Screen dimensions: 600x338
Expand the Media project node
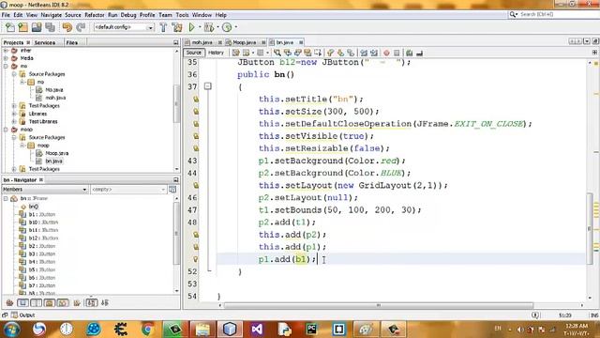point(6,58)
